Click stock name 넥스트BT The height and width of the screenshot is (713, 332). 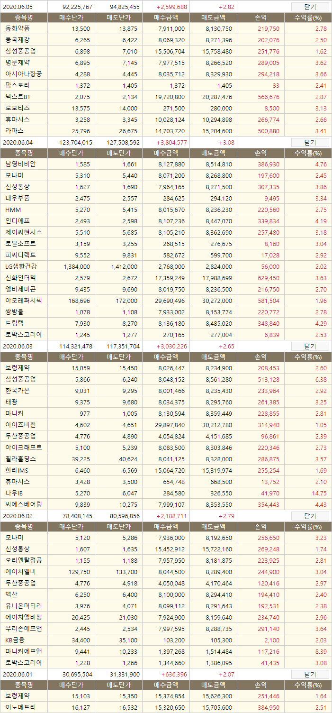[x=18, y=97]
